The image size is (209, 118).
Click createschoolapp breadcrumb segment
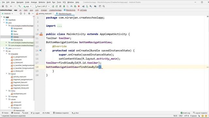(55, 10)
